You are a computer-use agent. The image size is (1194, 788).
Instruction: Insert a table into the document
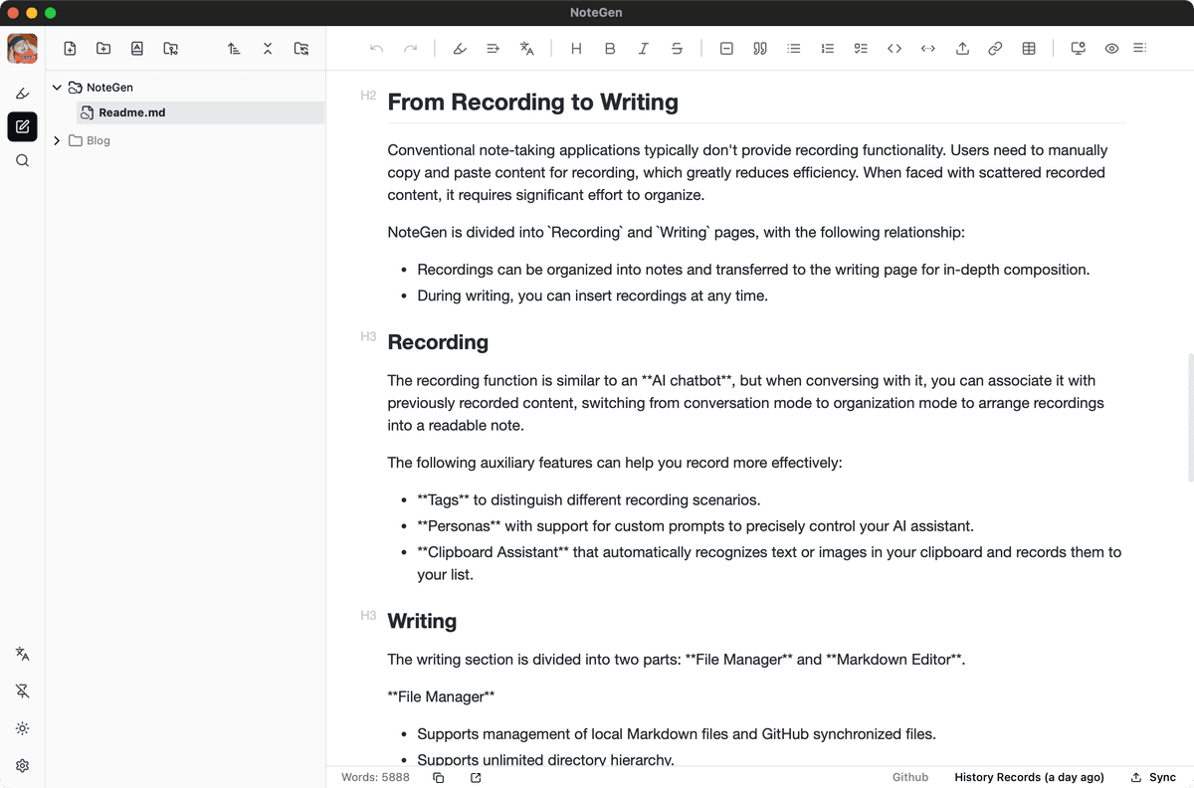[x=1028, y=48]
